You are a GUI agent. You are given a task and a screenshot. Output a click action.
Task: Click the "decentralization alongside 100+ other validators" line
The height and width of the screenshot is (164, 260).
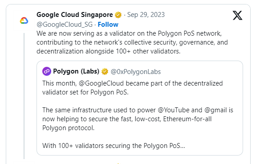pyautogui.click(x=109, y=51)
